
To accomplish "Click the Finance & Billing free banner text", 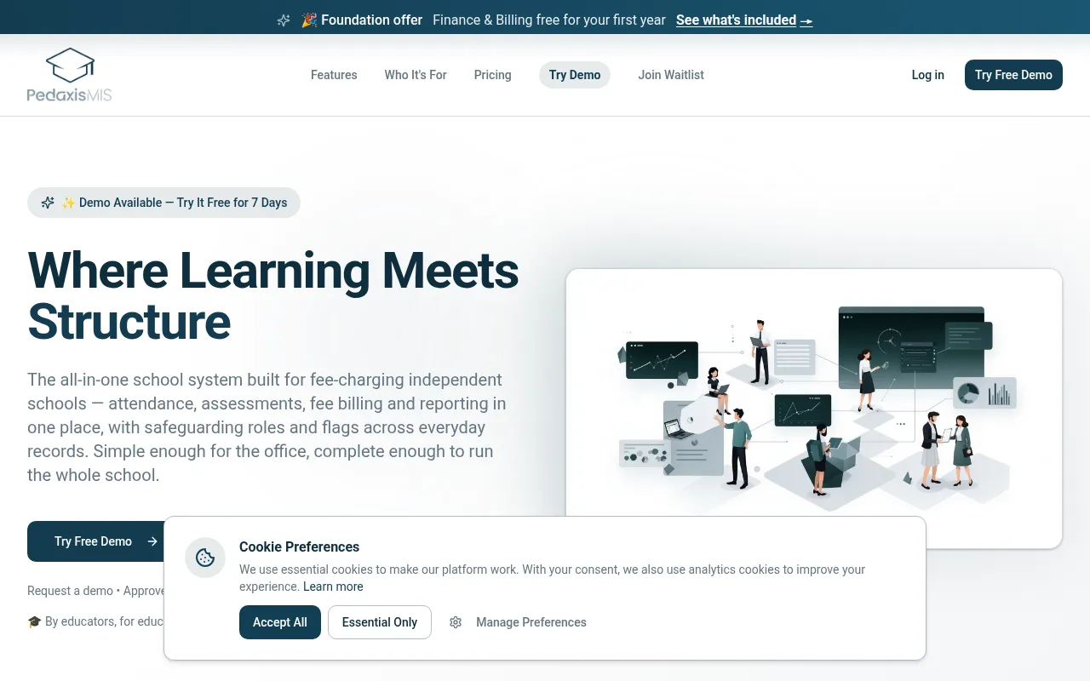I will [549, 20].
